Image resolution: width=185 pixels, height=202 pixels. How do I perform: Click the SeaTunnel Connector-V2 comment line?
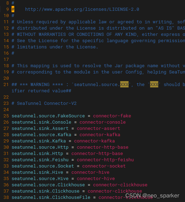44,103
